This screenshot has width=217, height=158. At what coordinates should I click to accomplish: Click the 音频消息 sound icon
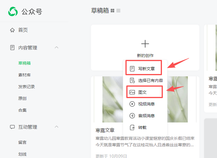(x=132, y=116)
